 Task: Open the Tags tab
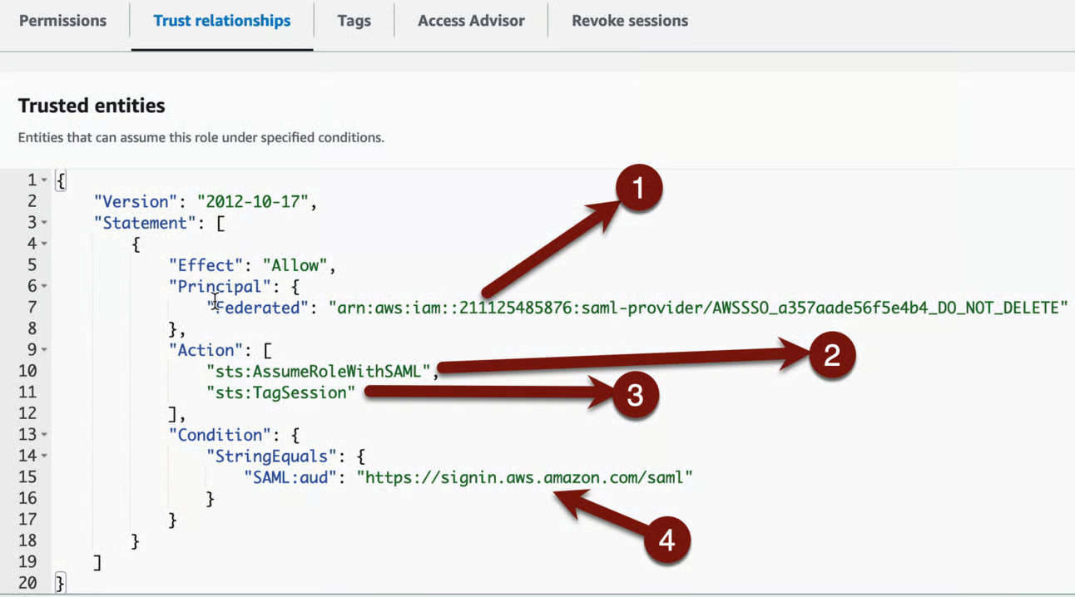coord(354,21)
